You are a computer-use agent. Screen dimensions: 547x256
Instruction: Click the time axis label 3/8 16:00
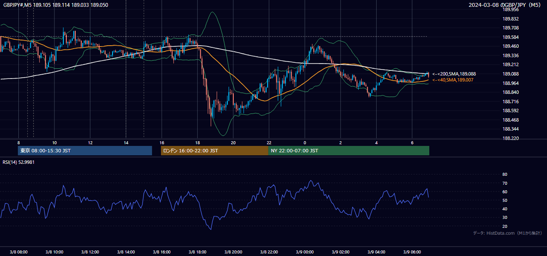[x=162, y=252]
